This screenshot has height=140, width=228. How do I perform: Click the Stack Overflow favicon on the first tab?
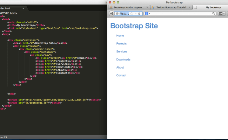[x=111, y=7]
